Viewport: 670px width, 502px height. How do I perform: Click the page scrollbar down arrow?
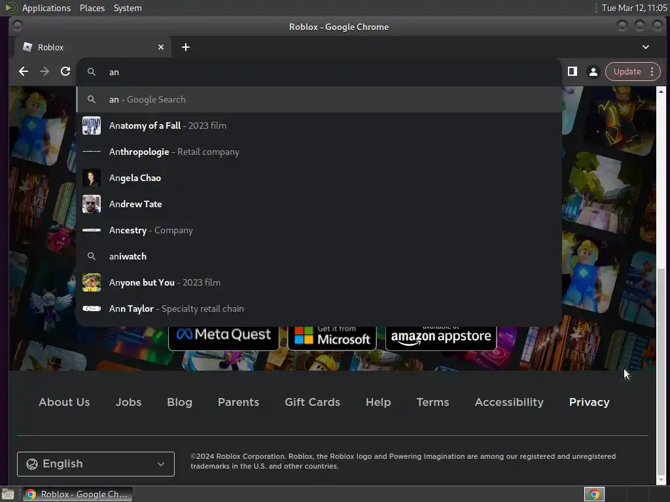pos(661,480)
